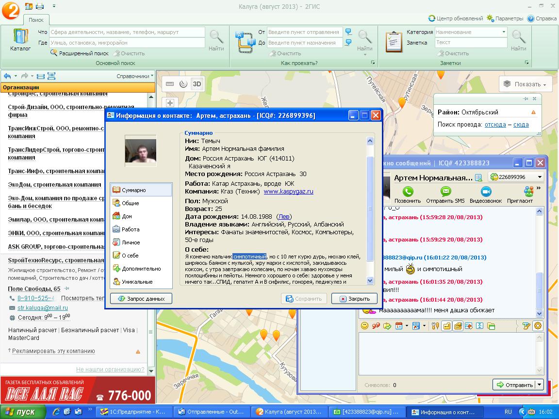559x419 pixels.
Task: Click the Отправить send button
Action: coord(514,385)
